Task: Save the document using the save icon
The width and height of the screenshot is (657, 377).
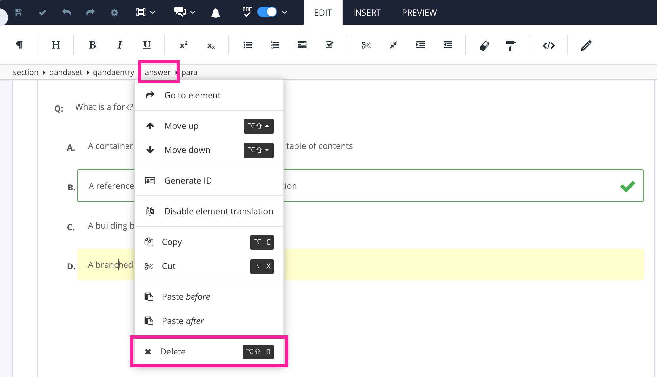Action: tap(19, 13)
